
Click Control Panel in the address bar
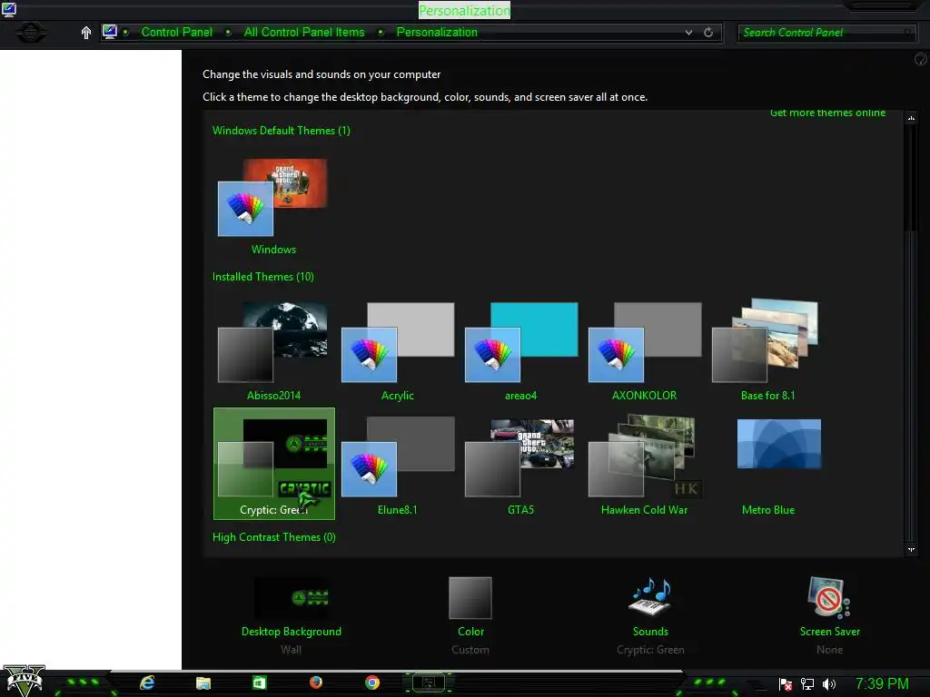[177, 32]
